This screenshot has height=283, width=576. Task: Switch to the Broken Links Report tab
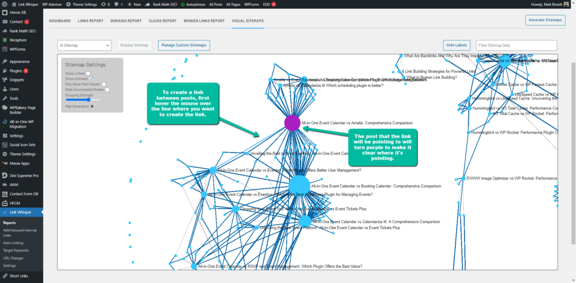[204, 21]
